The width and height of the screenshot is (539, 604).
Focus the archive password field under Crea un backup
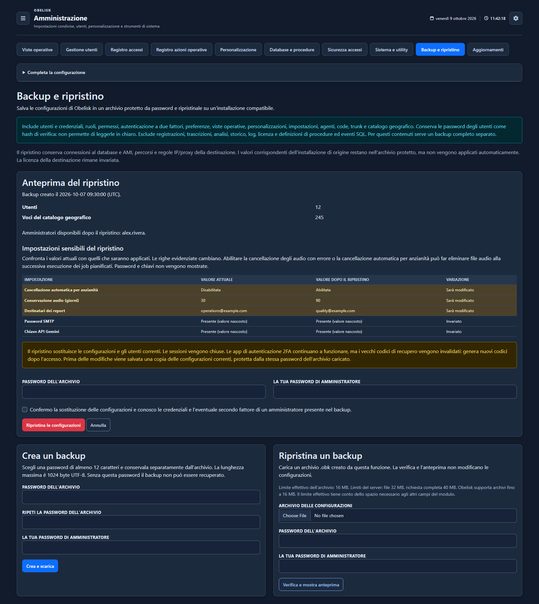141,497
